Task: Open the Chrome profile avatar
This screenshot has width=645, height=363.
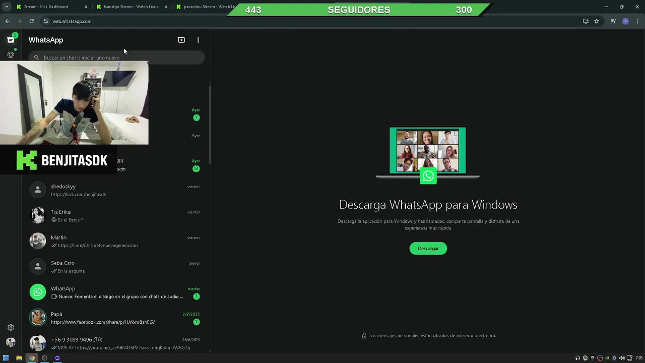Action: 625,21
